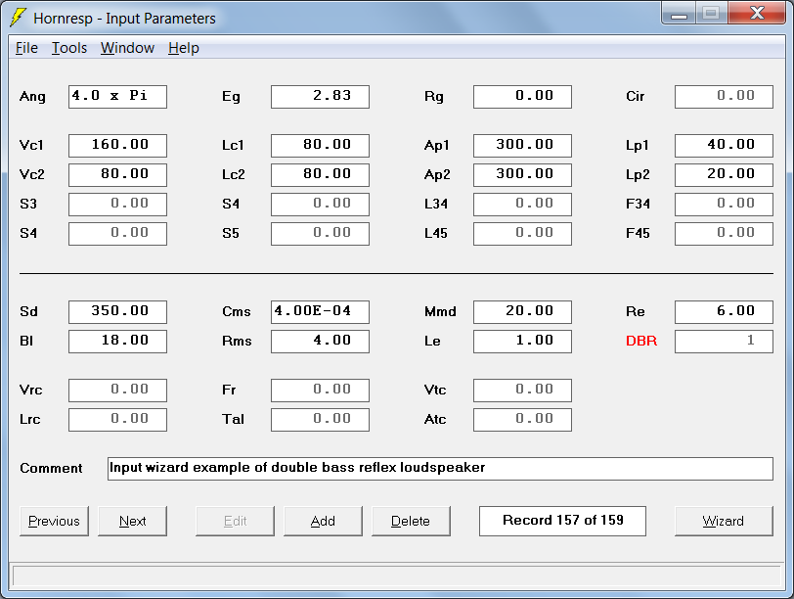Click the Ang label

(x=32, y=97)
